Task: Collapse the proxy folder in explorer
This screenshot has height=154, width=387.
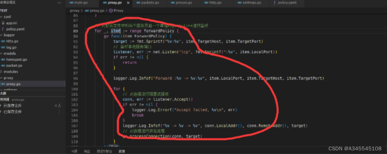Action: 8,78
